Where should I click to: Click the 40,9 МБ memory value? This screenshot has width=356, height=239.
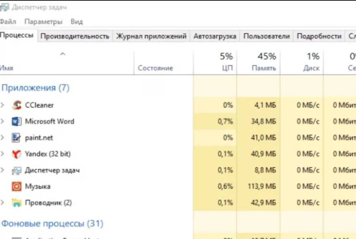264,154
